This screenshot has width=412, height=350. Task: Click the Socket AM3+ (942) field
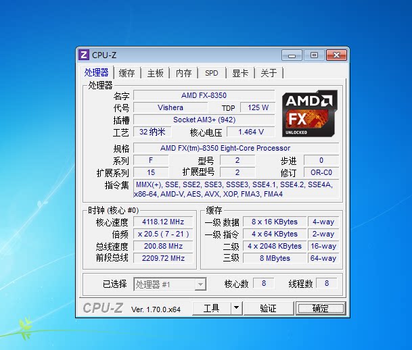click(x=204, y=120)
